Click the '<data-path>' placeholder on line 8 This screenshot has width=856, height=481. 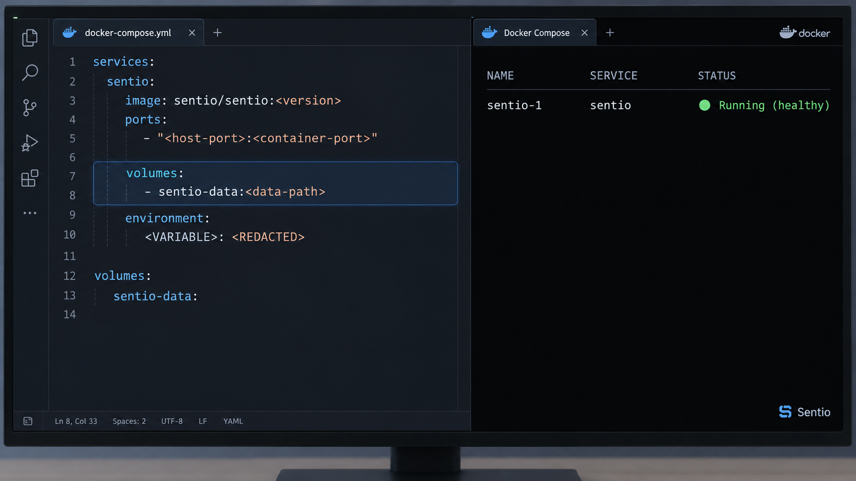tap(285, 192)
